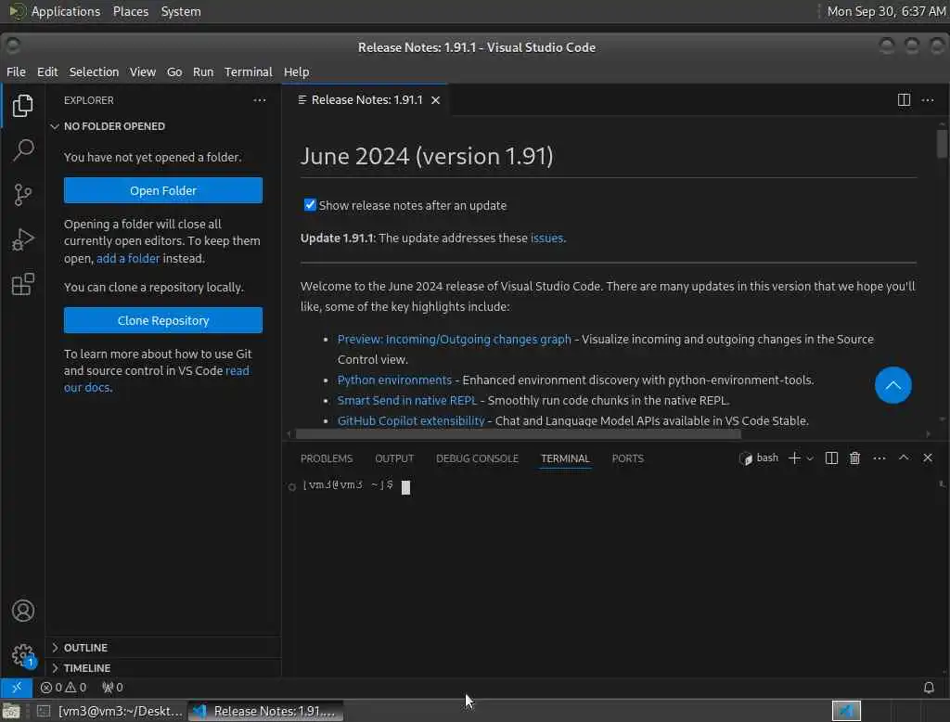Viewport: 950px width, 722px height.
Task: Split the terminal panel
Action: 831,458
